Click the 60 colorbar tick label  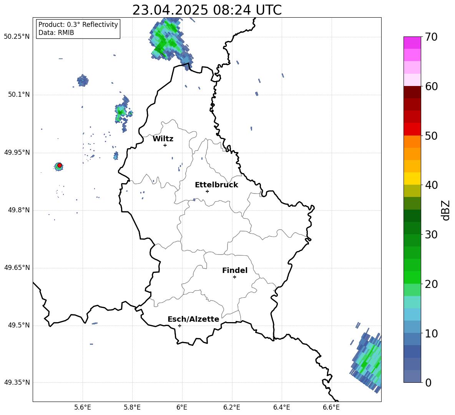431,86
